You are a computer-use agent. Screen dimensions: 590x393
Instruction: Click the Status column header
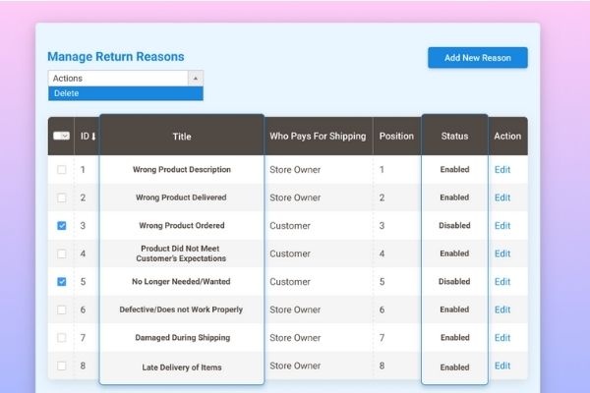[454, 137]
